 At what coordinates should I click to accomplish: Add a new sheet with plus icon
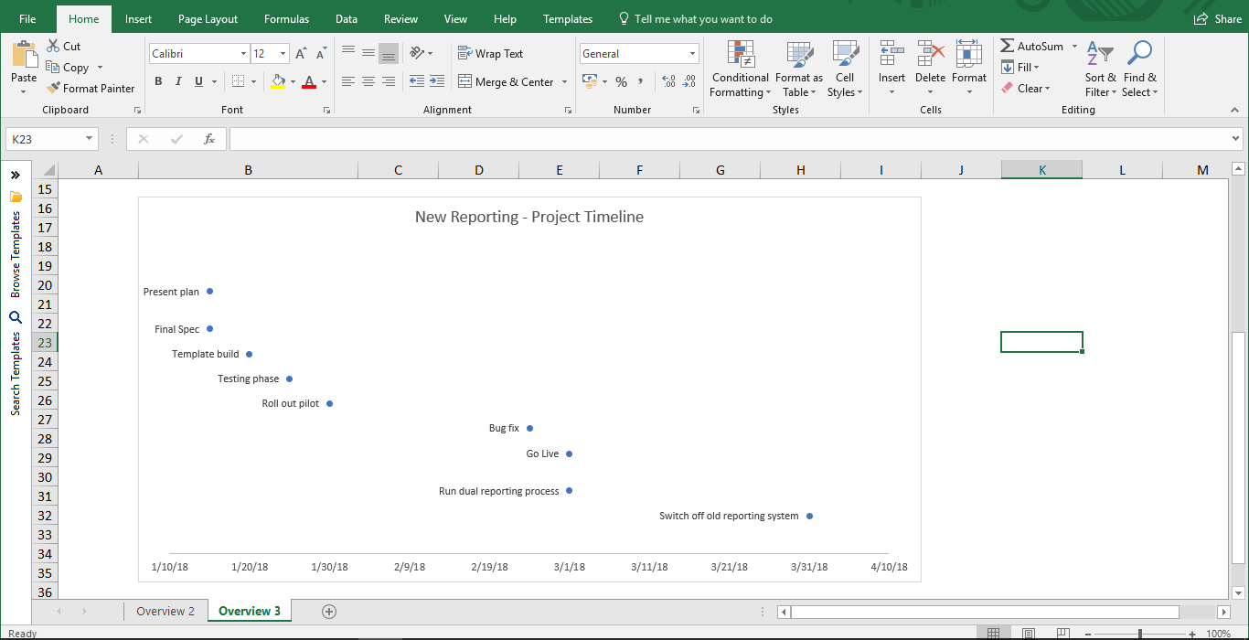[329, 611]
